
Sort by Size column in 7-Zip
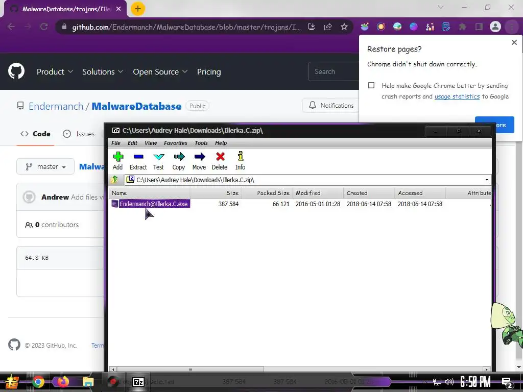[216, 193]
